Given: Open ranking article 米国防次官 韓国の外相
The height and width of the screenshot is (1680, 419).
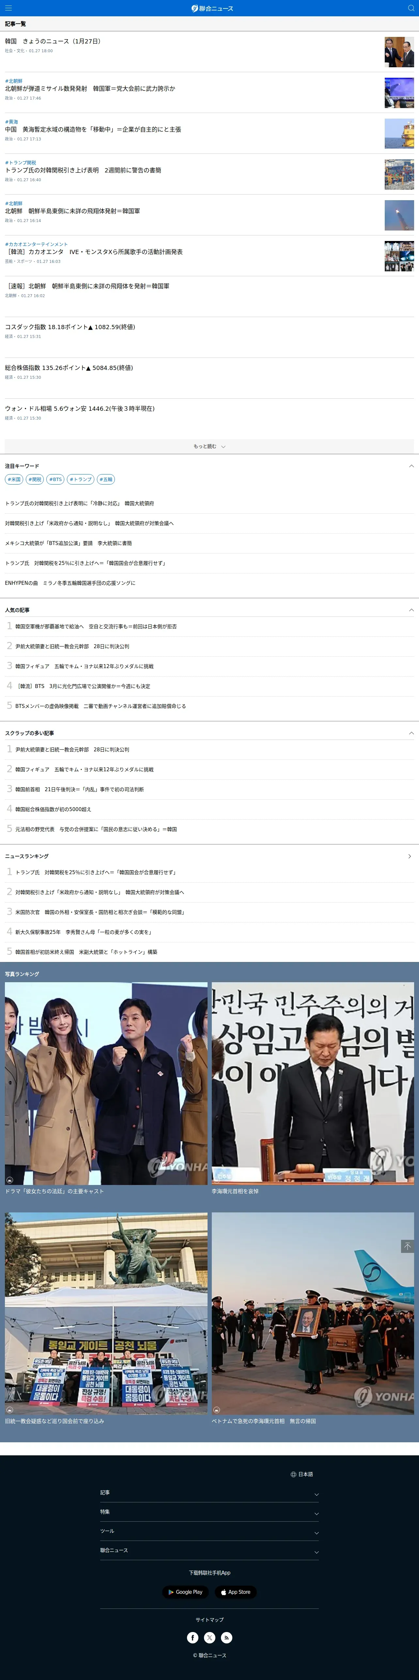Looking at the screenshot, I should pos(101,912).
